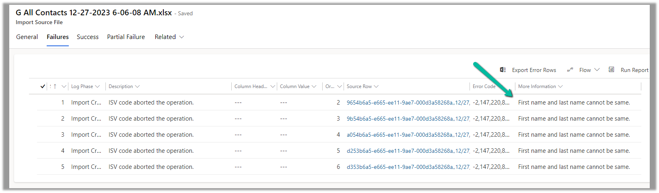Screen dimensions: 659x193
Task: Click the Export Error Rows button
Action: click(x=533, y=70)
